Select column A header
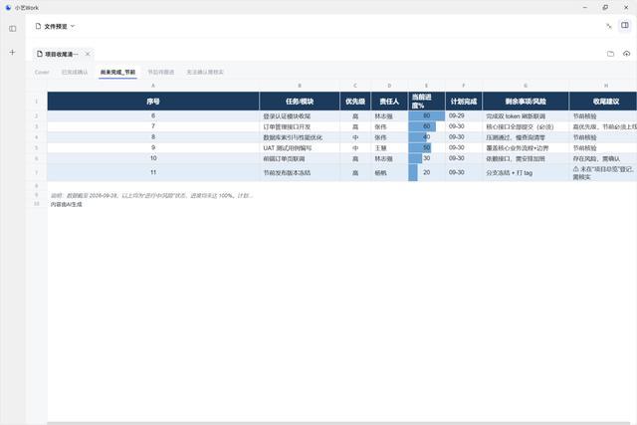The height and width of the screenshot is (425, 637). (153, 86)
